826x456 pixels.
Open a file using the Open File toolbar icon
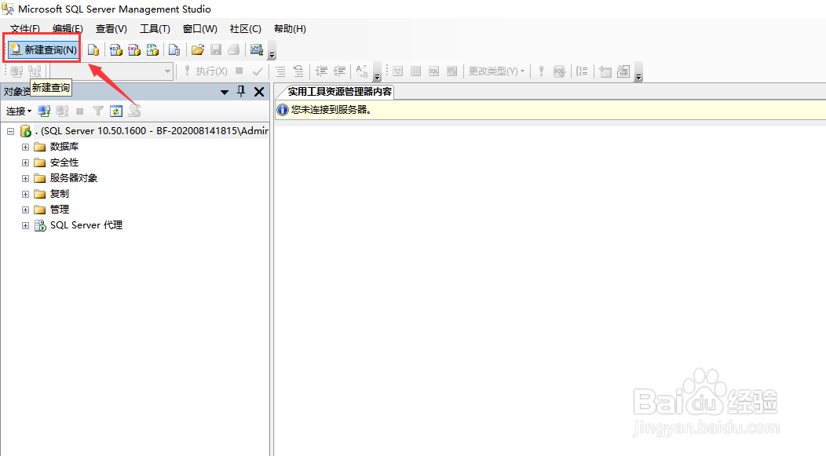197,49
